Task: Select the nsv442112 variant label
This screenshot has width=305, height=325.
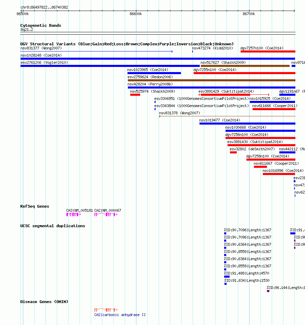Action: click(x=292, y=149)
